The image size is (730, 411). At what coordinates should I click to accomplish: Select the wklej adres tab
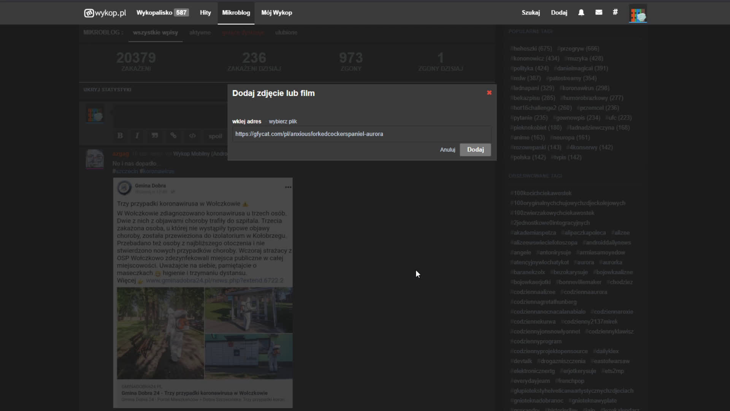click(247, 121)
